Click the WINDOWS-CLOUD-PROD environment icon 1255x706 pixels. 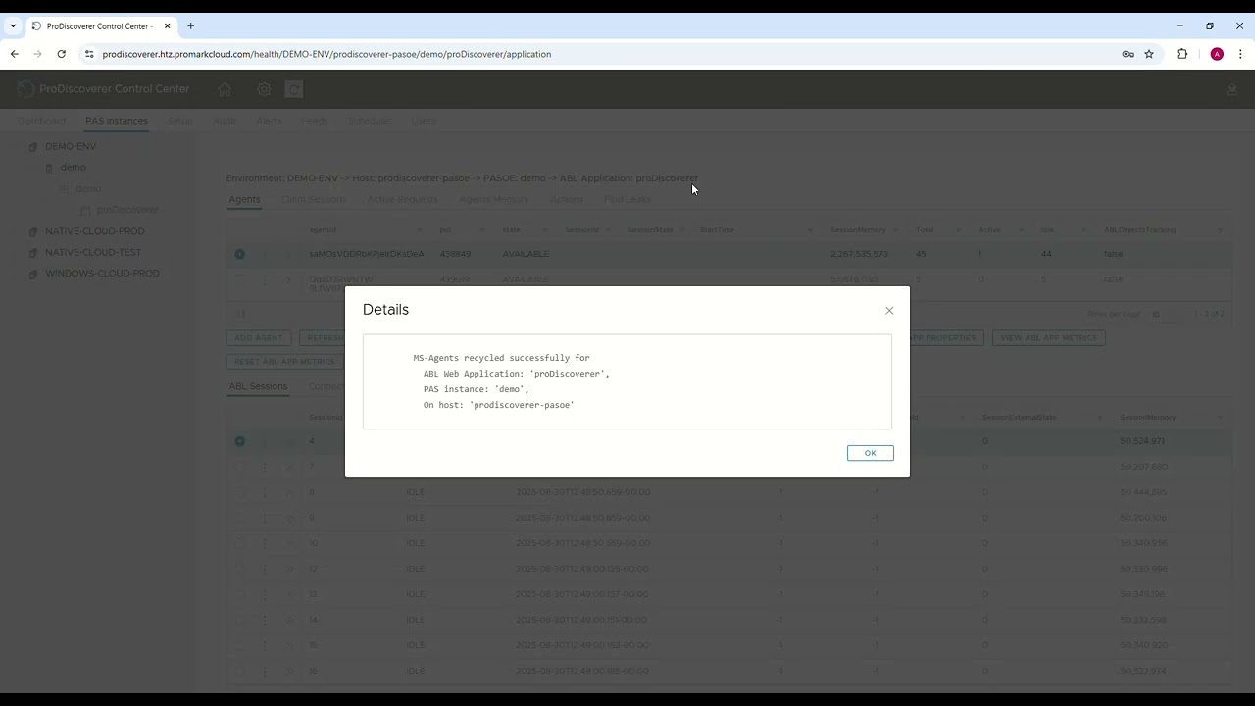pos(33,274)
